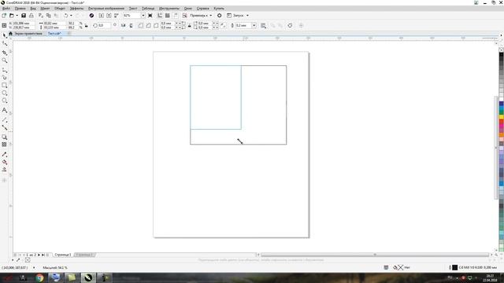The width and height of the screenshot is (504, 283).
Task: Select the Ellipse tool
Action: pos(5,93)
